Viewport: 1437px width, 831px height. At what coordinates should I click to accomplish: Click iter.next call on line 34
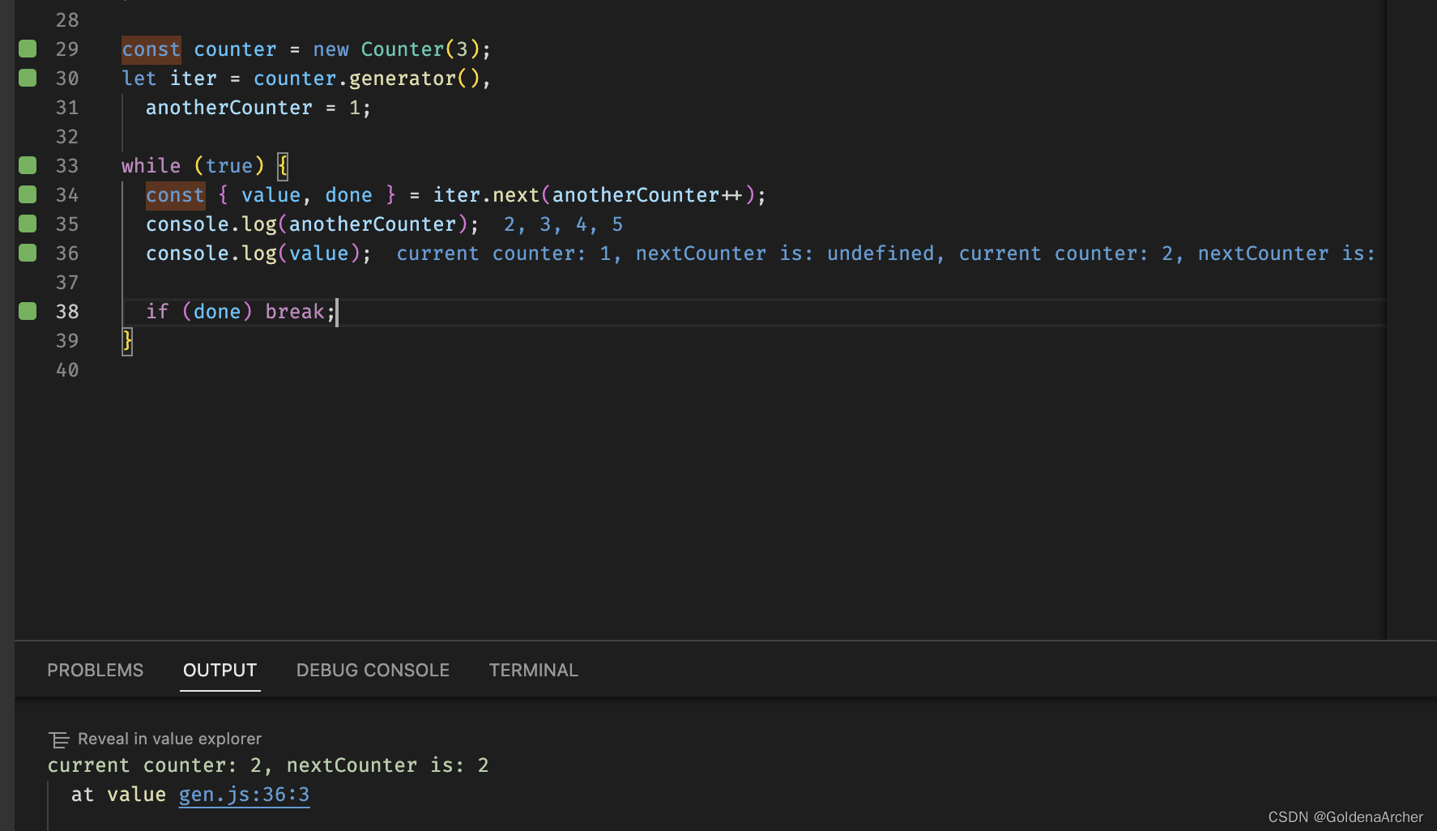(486, 195)
